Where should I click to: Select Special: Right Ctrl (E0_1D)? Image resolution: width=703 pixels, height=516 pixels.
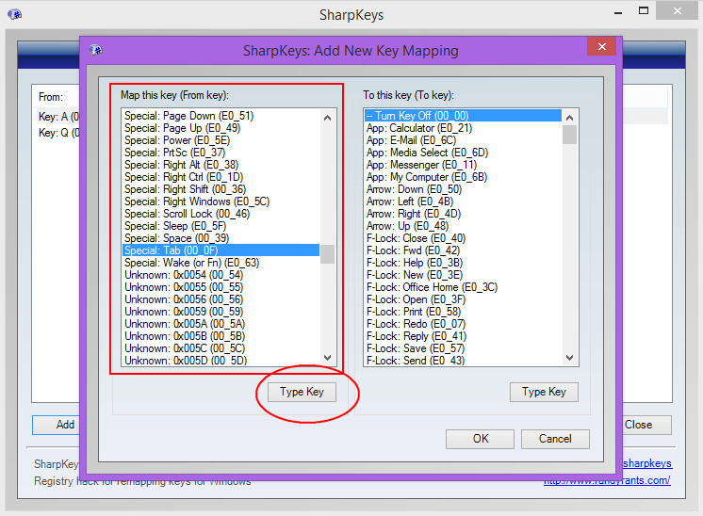tap(221, 177)
